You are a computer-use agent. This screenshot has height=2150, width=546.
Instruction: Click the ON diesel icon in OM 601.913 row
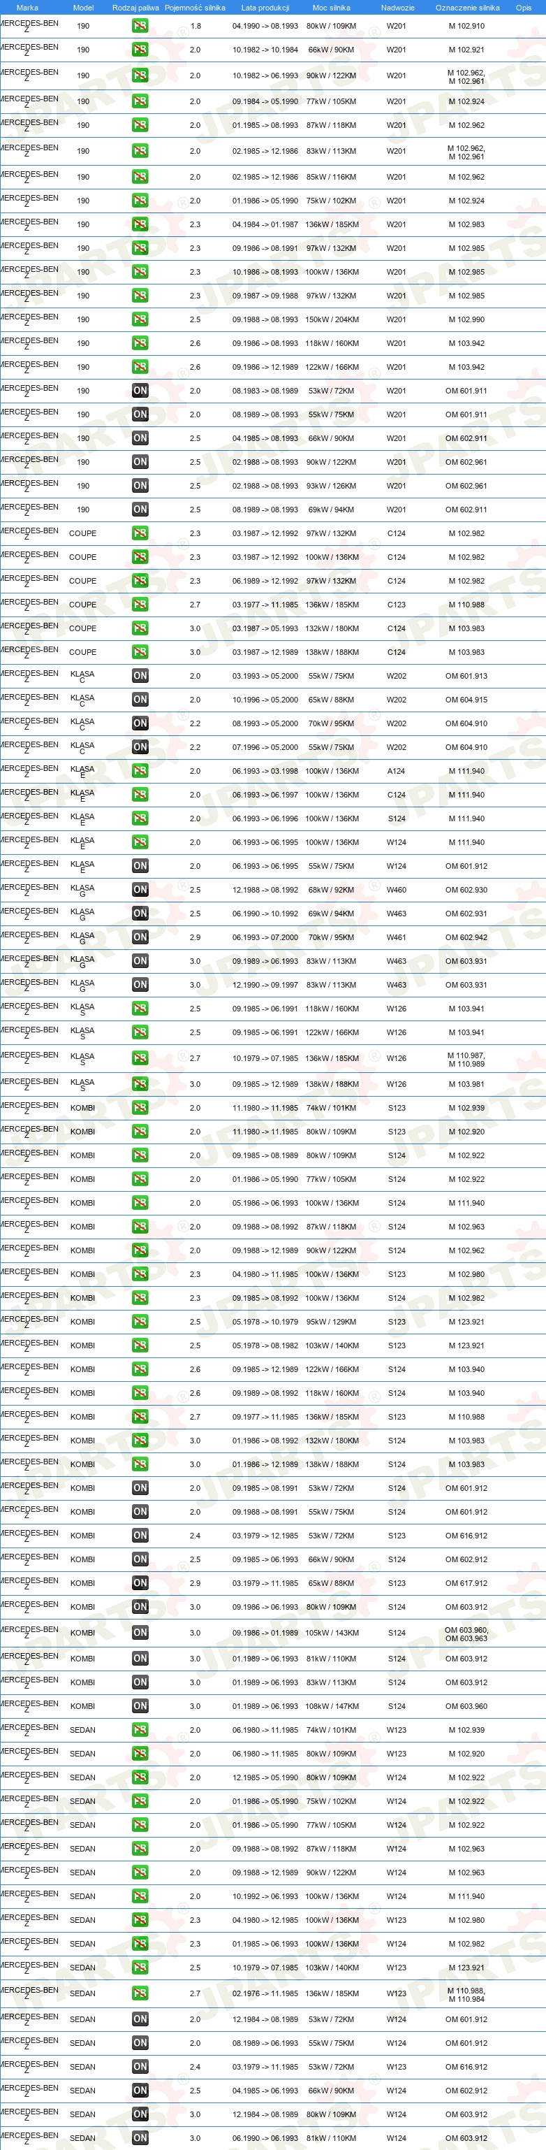(140, 676)
